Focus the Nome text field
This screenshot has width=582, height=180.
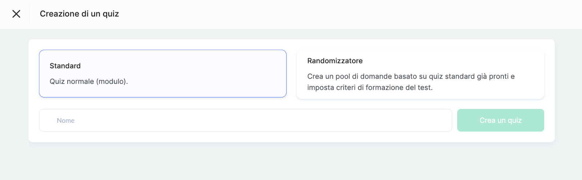[x=245, y=120]
